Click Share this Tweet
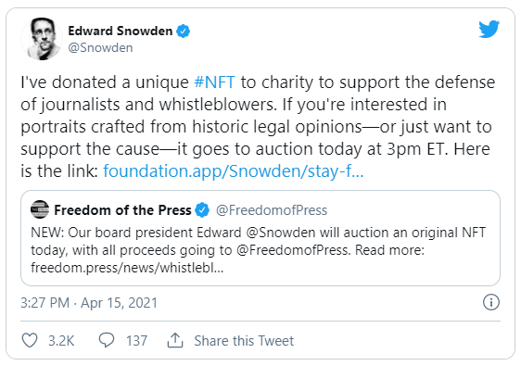The image size is (521, 366). tap(244, 341)
